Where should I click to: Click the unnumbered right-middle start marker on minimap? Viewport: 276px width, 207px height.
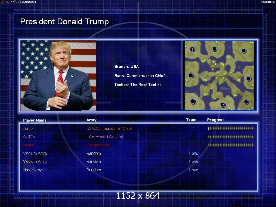tap(248, 79)
